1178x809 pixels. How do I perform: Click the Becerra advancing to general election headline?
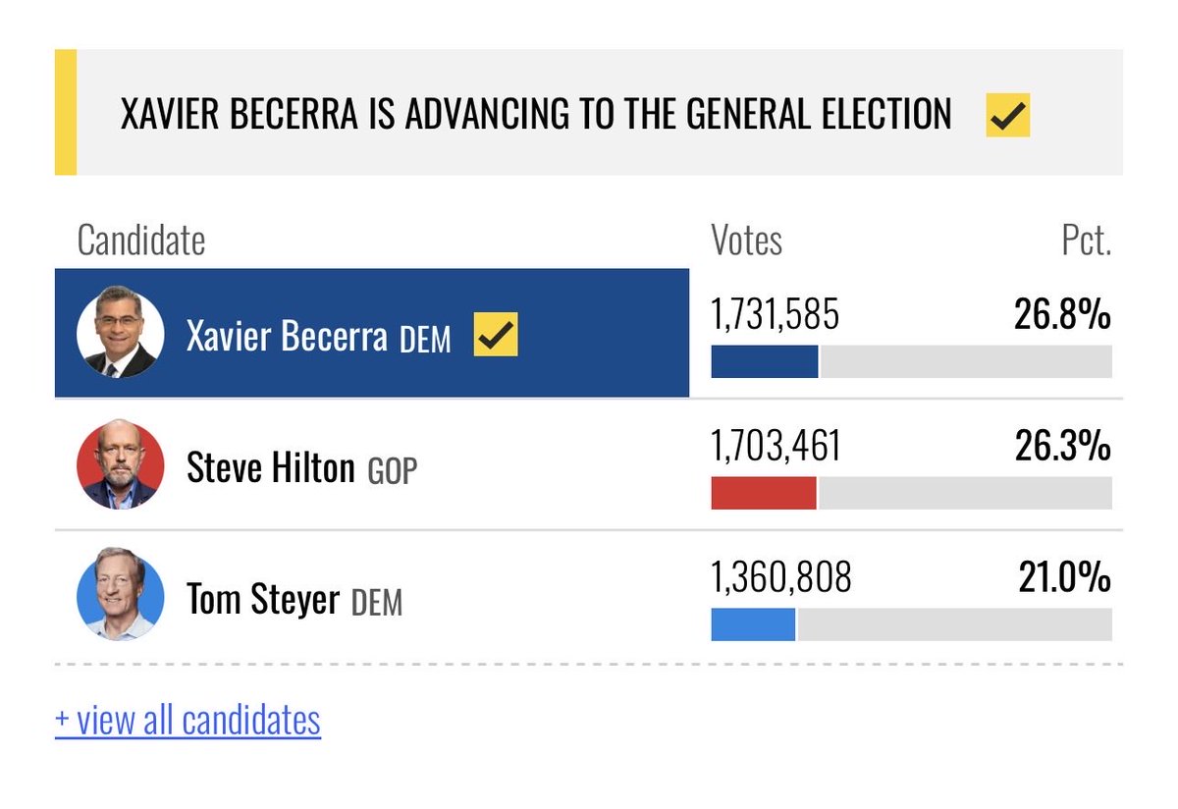536,115
